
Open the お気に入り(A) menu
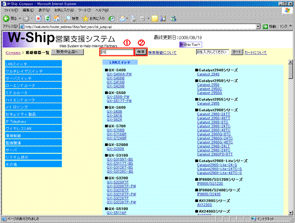64,10
